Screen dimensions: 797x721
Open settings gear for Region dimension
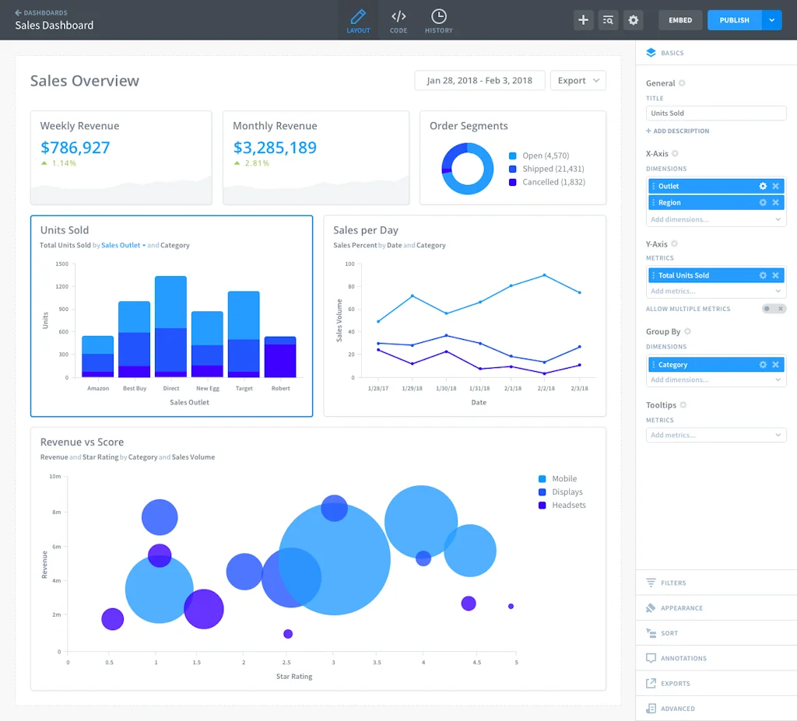coord(763,202)
